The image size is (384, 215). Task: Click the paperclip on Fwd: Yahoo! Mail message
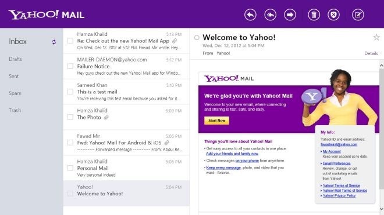166,143
